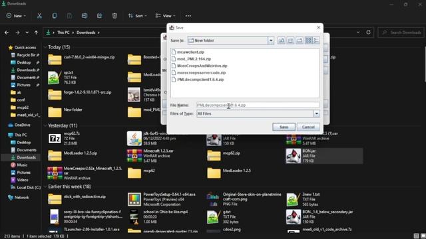Switch Save dialog to List view

(308, 40)
